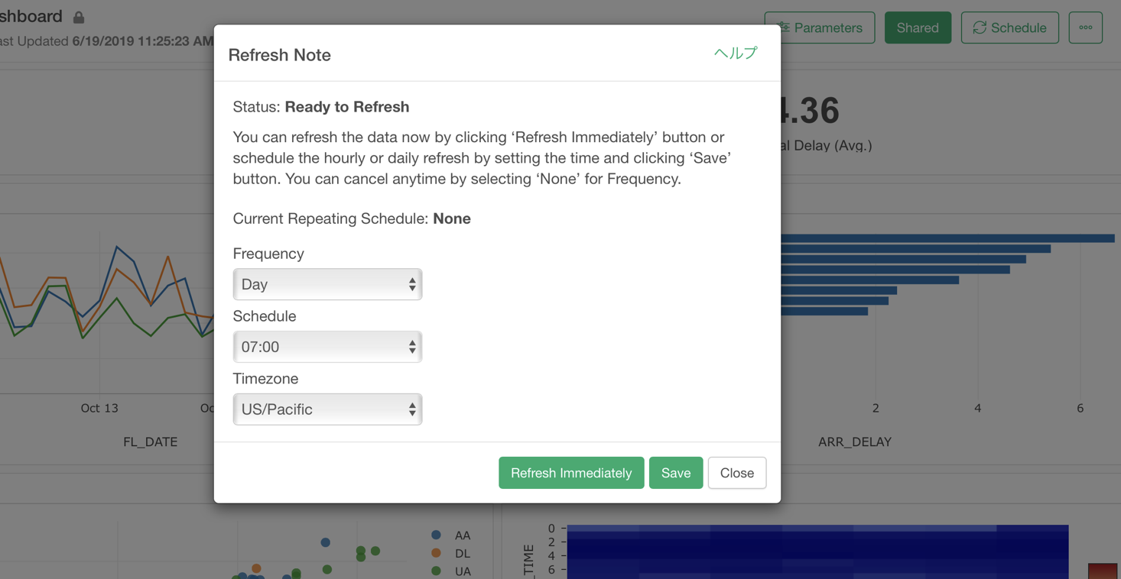The image size is (1121, 579).
Task: Open the three-dots more options menu
Action: point(1085,27)
